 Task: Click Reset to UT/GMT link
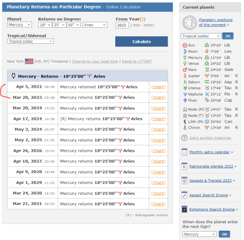click(x=137, y=61)
